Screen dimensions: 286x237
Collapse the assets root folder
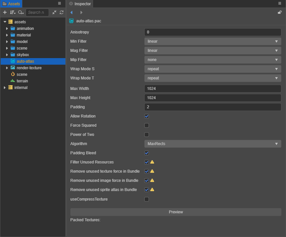(5, 22)
